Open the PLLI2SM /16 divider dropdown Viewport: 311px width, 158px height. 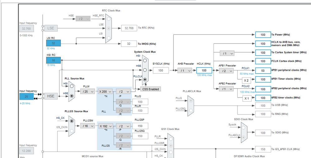pos(88,126)
